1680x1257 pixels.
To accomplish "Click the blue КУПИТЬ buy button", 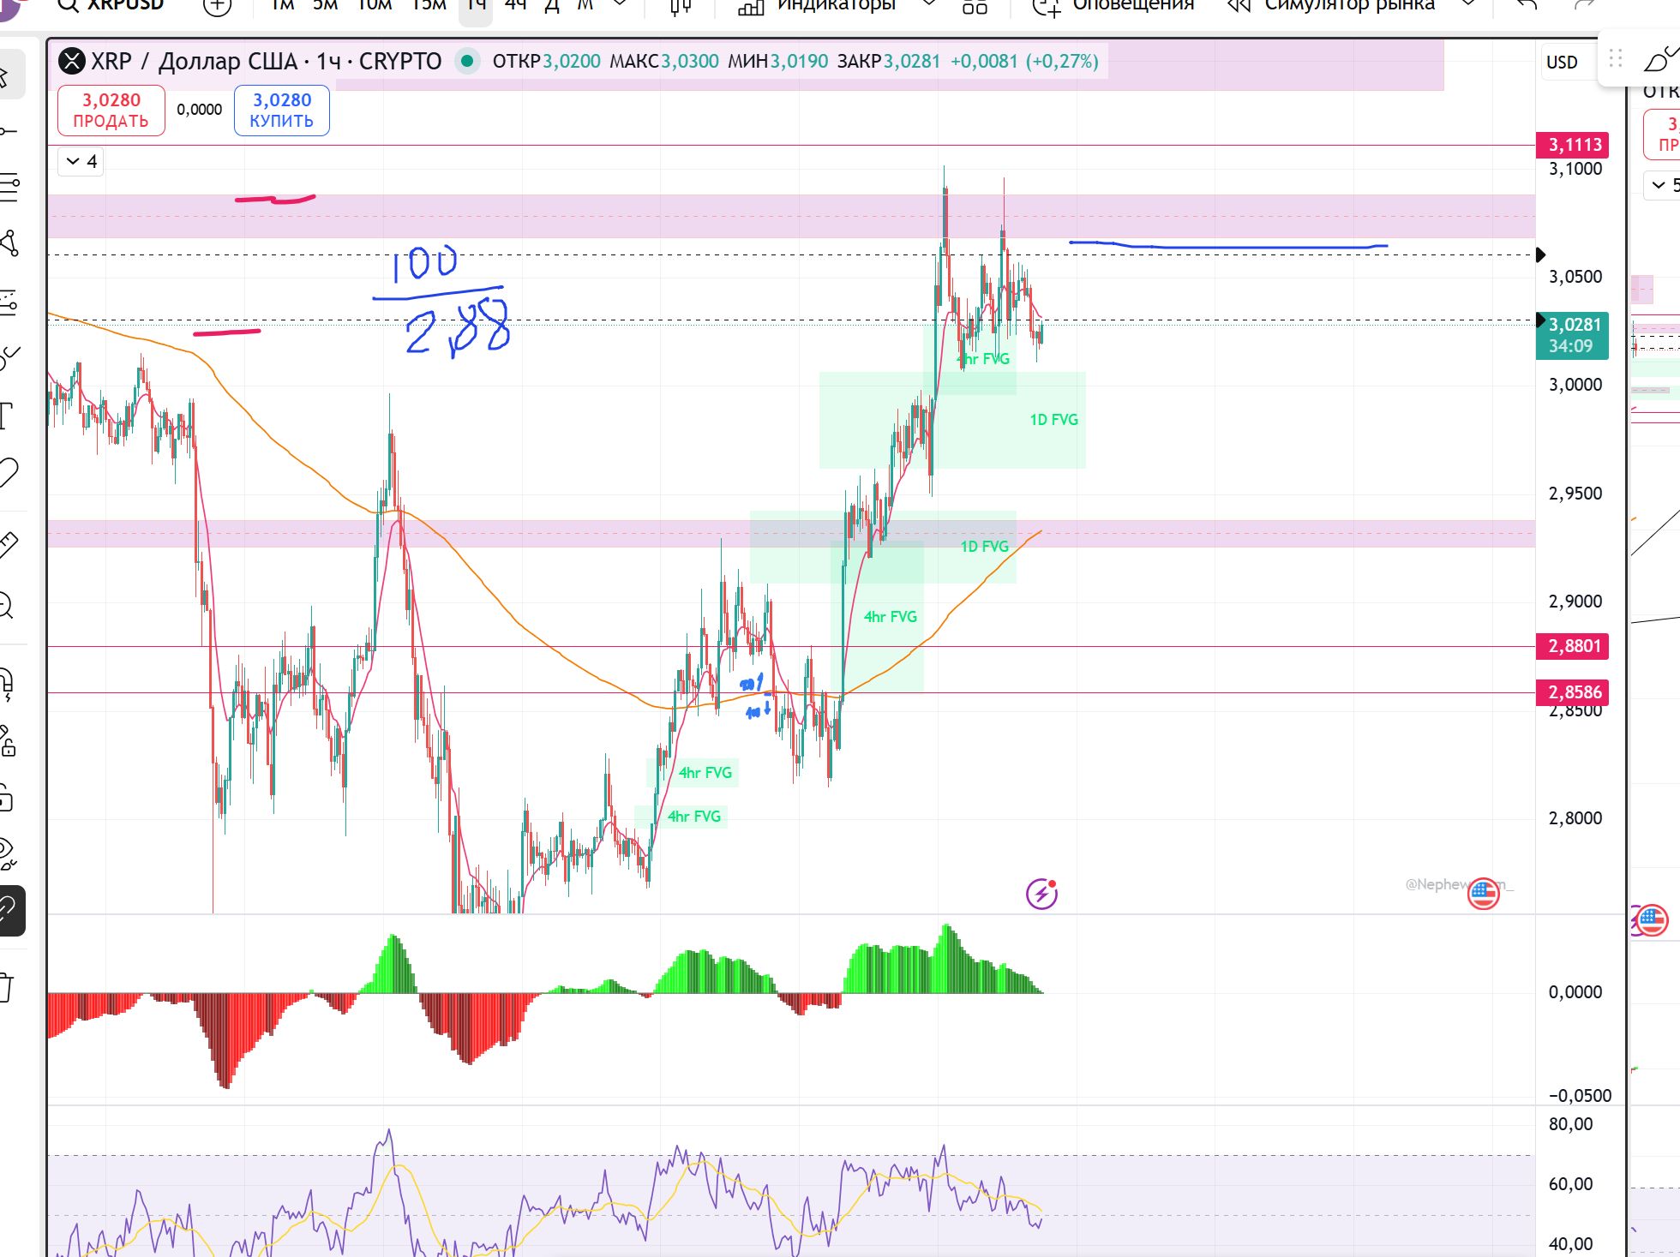I will [x=282, y=111].
